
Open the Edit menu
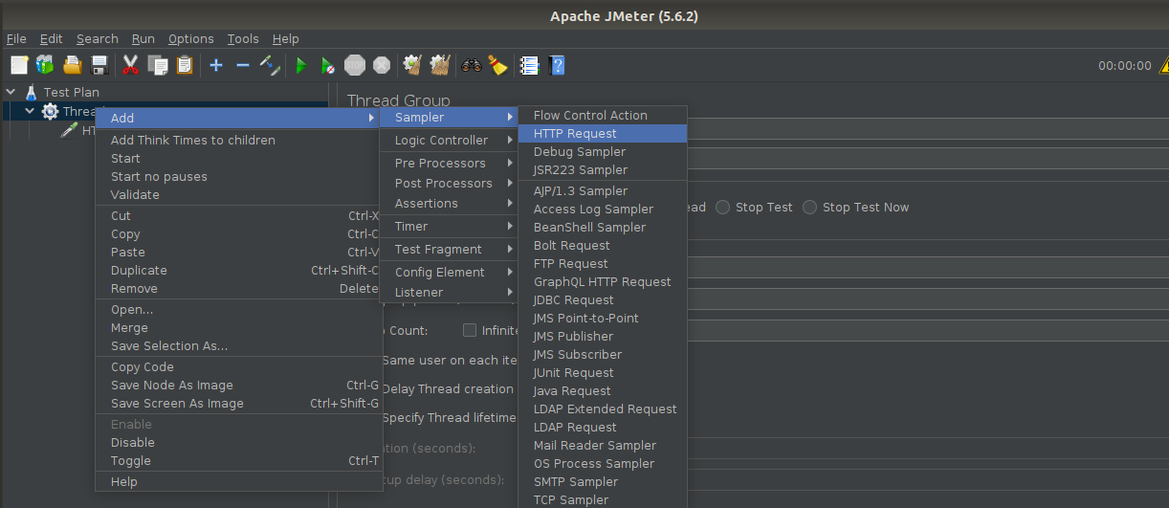51,38
